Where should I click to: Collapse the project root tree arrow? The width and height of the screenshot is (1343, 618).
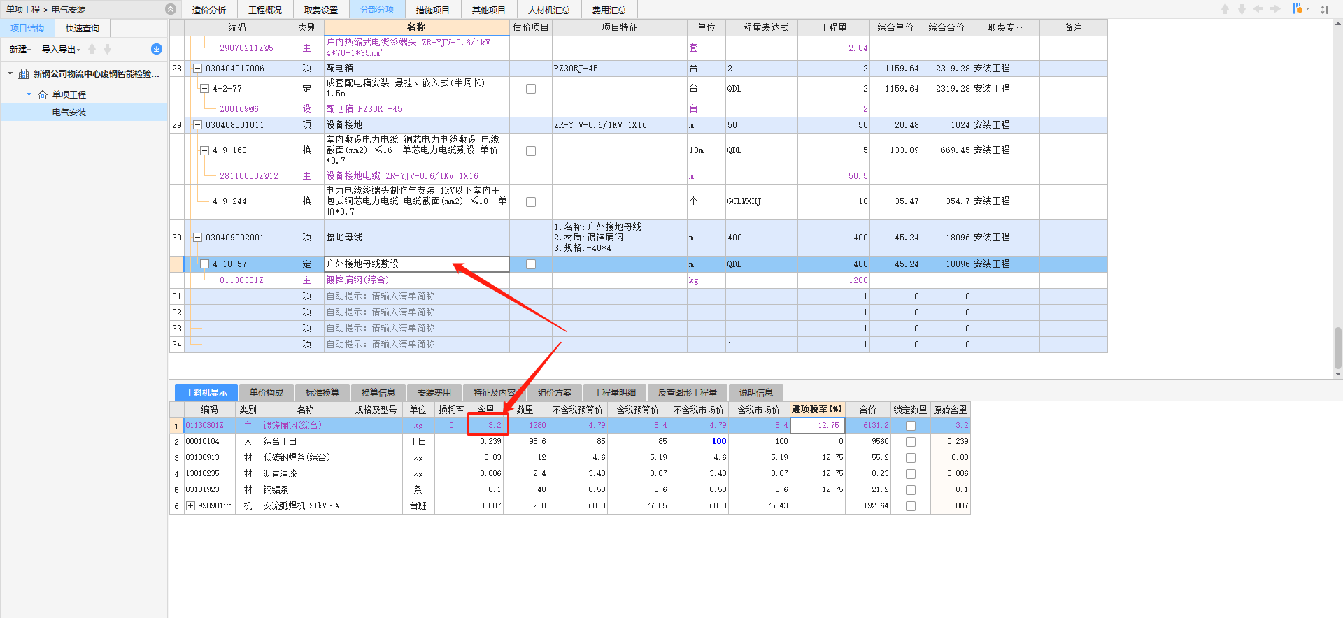pyautogui.click(x=10, y=73)
